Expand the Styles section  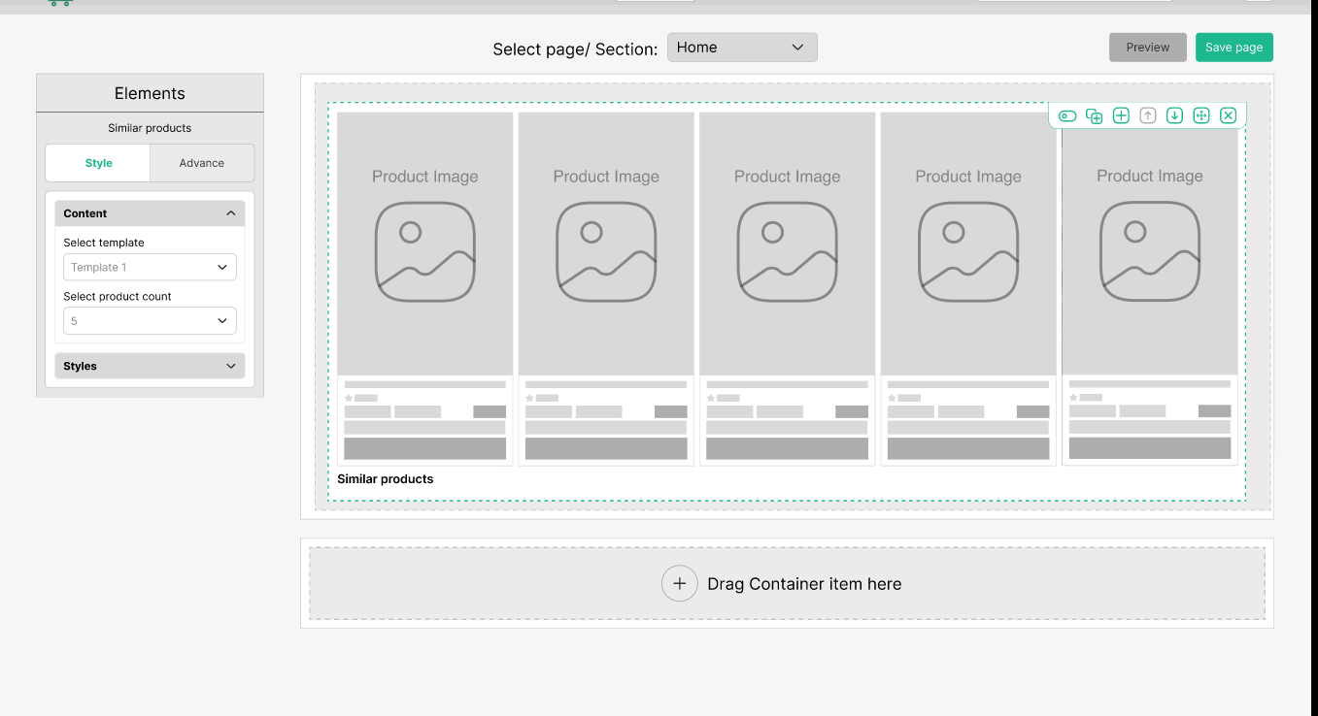pos(150,366)
